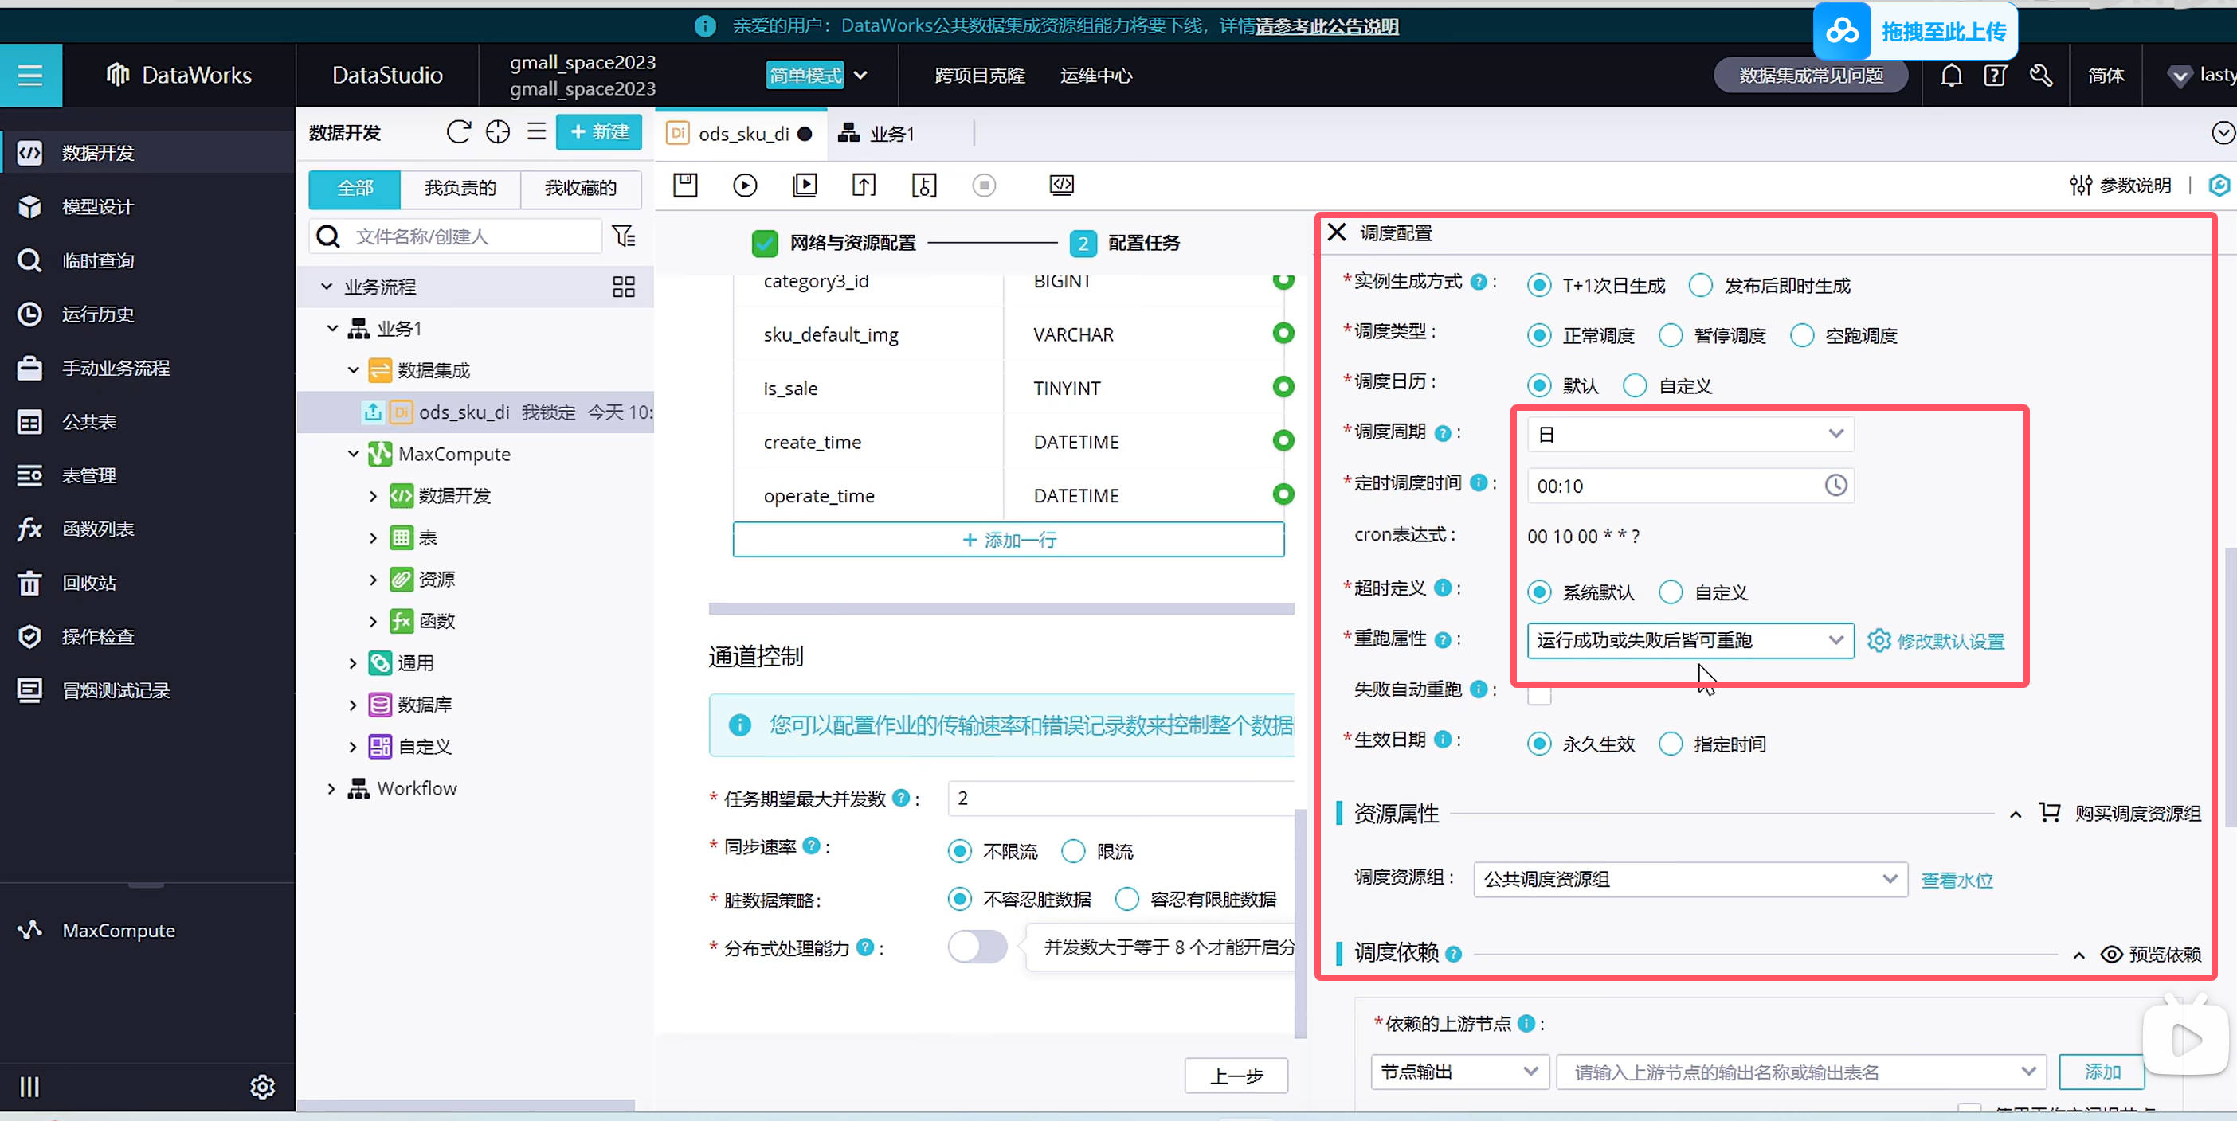Open the 重跑属性 dropdown
Screen dimensions: 2237x1121
point(1690,640)
